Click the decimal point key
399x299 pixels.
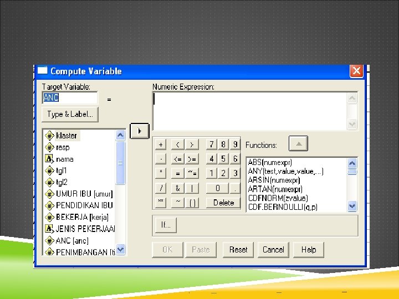[235, 188]
